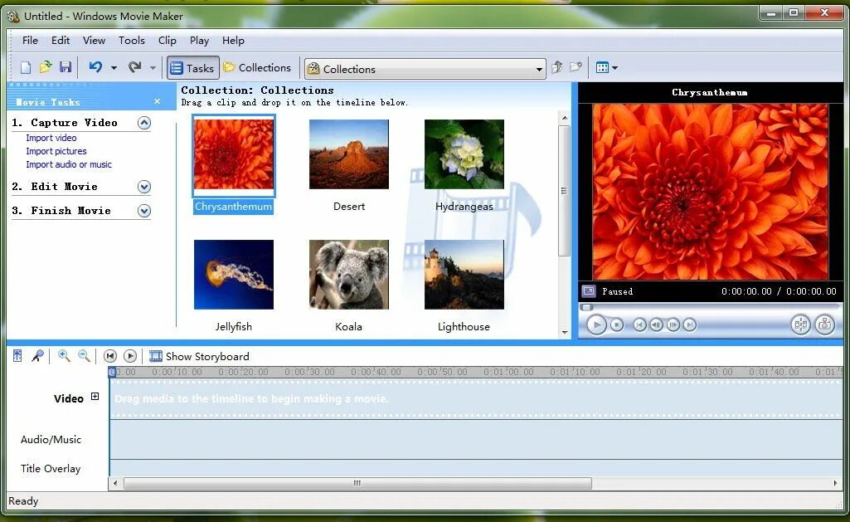Click the timeline horizontal scrollbar thumb
The image size is (850, 522).
coord(357,483)
